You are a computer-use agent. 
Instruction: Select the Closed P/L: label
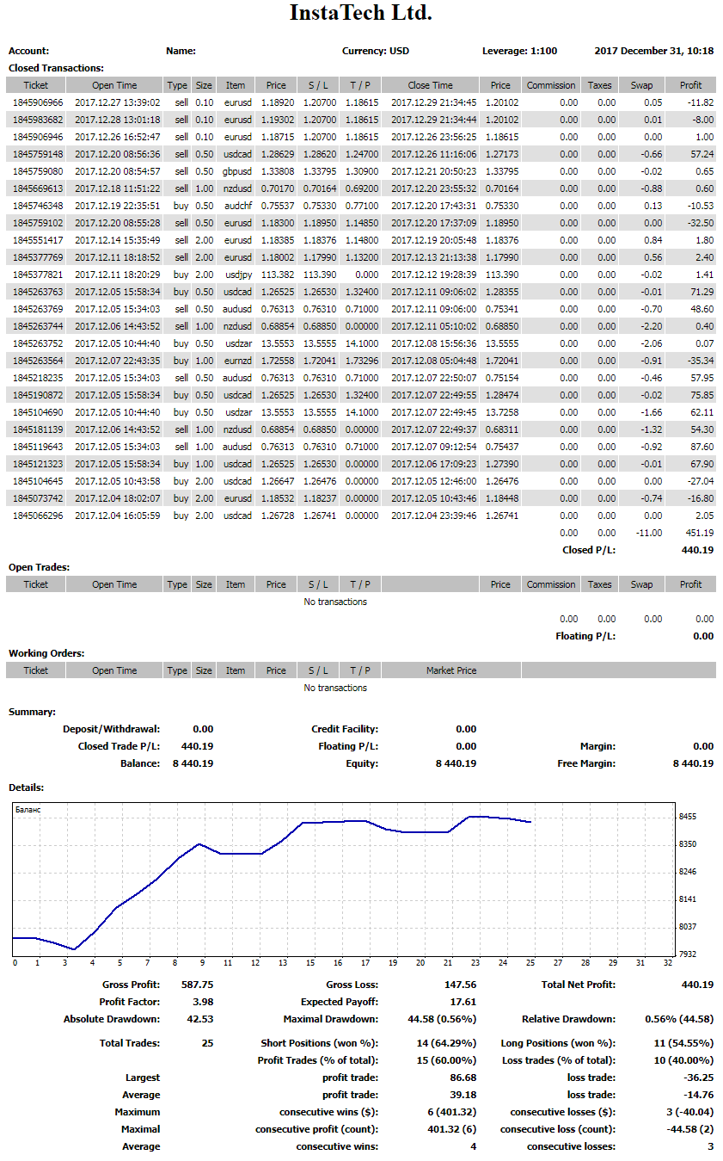589,550
